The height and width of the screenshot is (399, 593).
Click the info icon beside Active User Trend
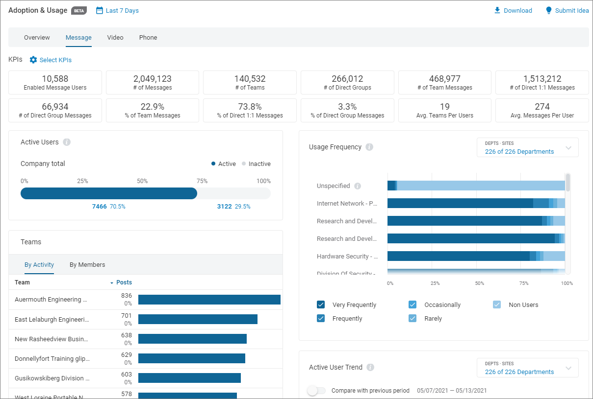click(x=370, y=367)
